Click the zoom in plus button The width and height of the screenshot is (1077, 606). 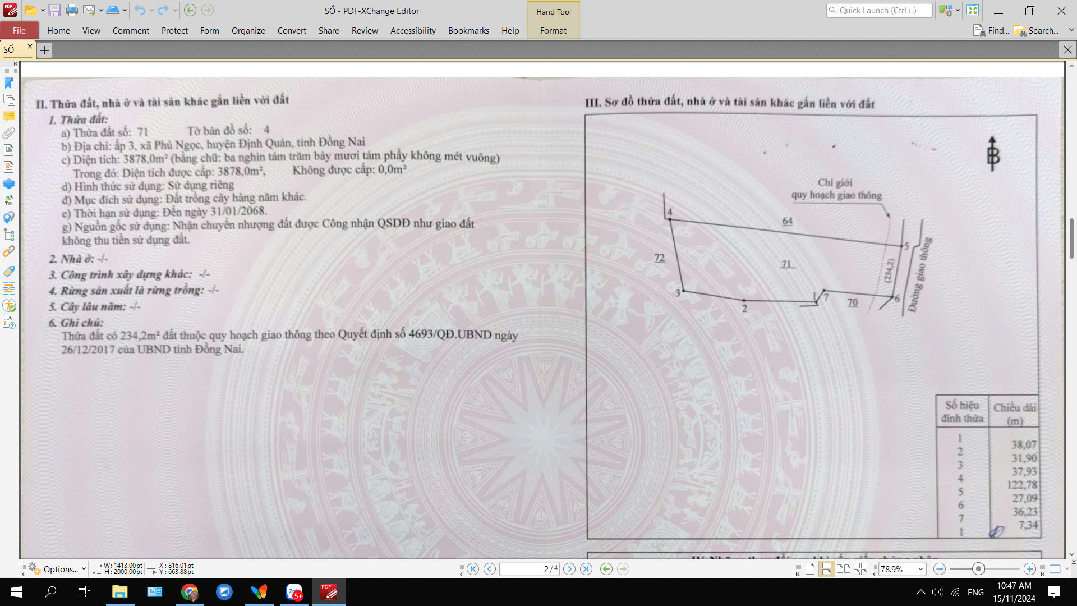pos(1029,569)
